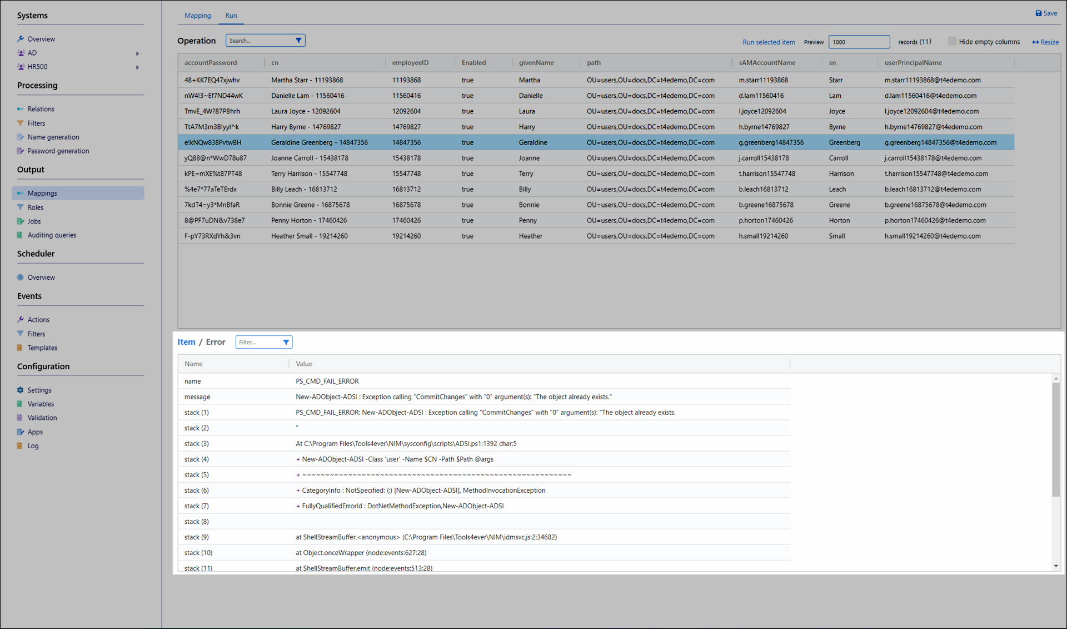
Task: Click the Resize link top right
Action: pyautogui.click(x=1046, y=41)
